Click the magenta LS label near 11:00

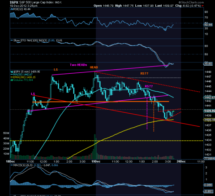(x=33, y=94)
